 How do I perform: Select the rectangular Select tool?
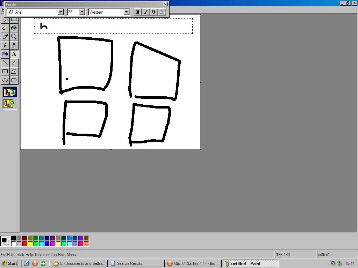click(x=14, y=20)
